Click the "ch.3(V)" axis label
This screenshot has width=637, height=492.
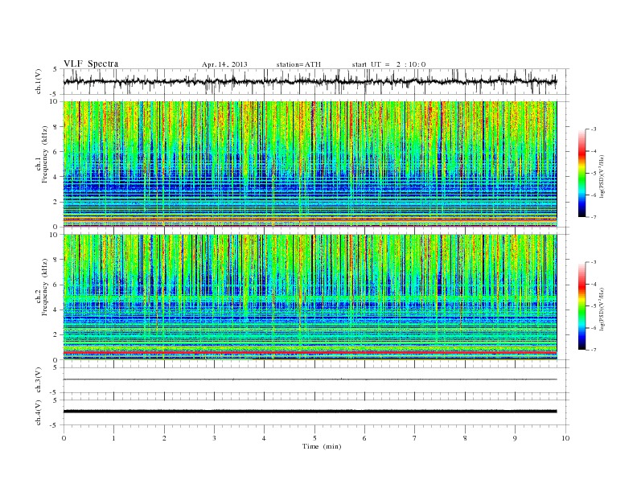(39, 380)
